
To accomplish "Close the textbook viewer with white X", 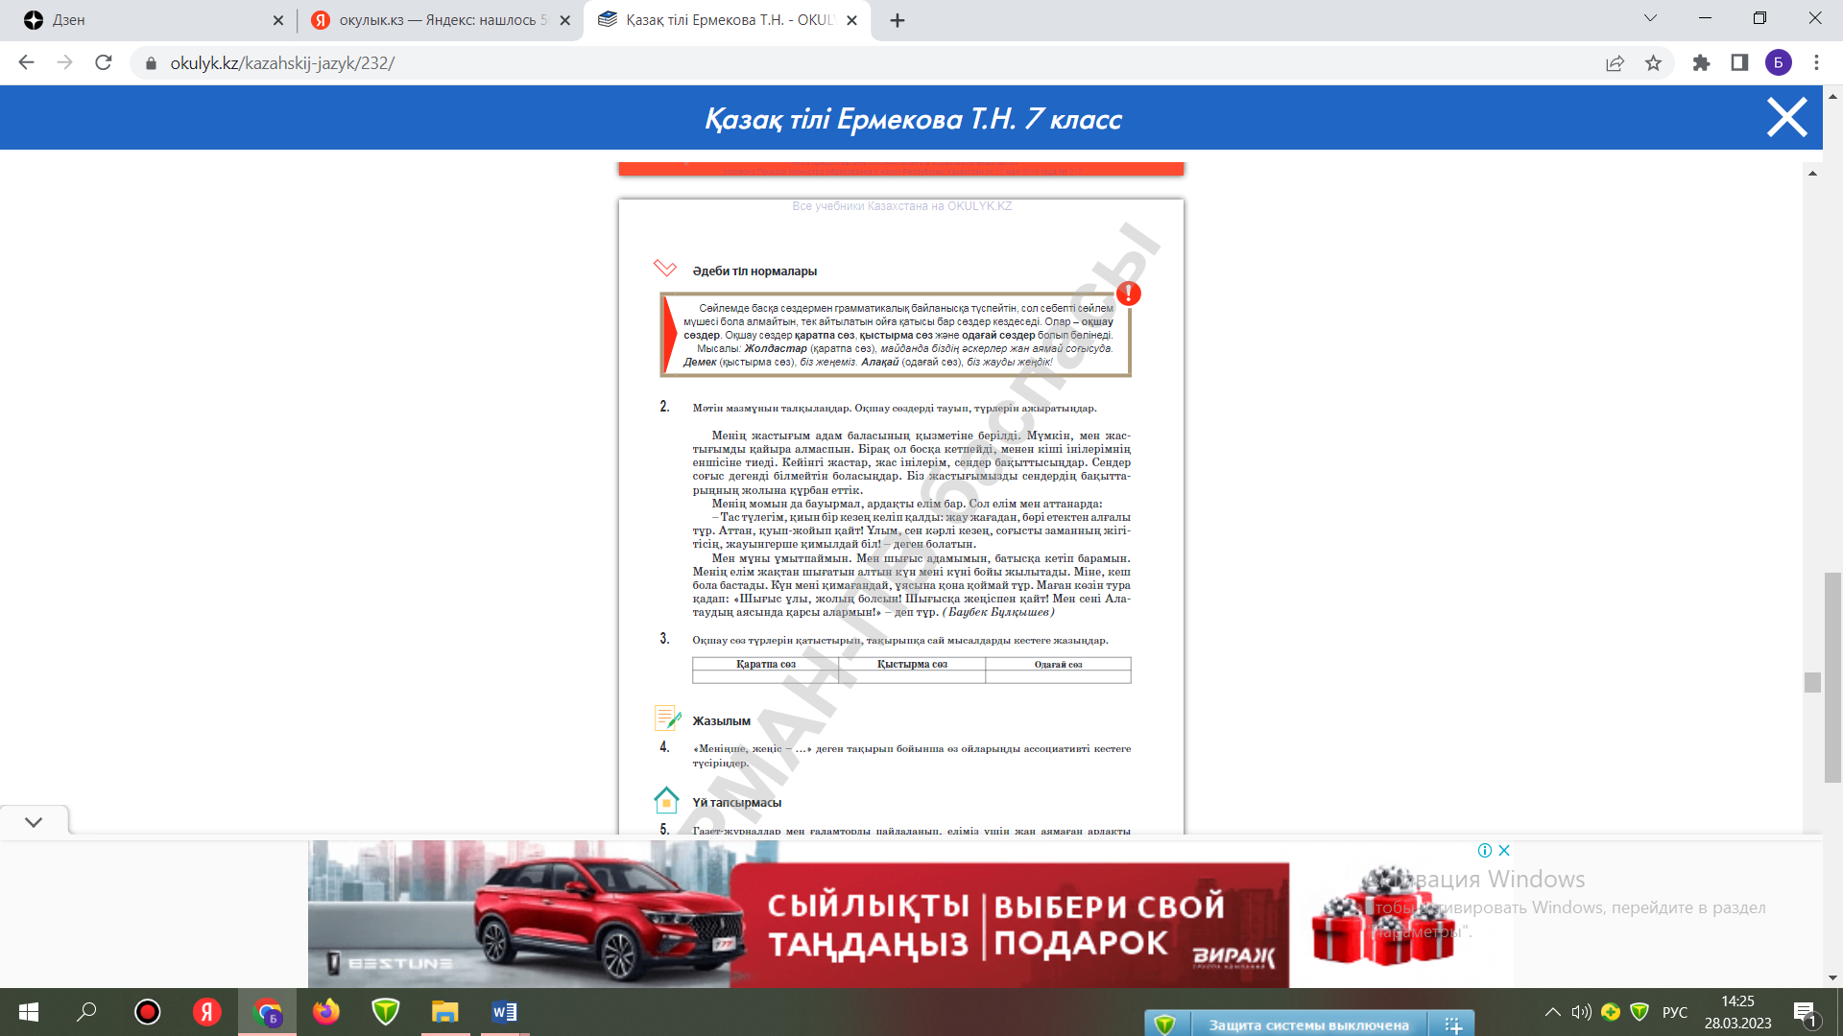I will coord(1786,118).
